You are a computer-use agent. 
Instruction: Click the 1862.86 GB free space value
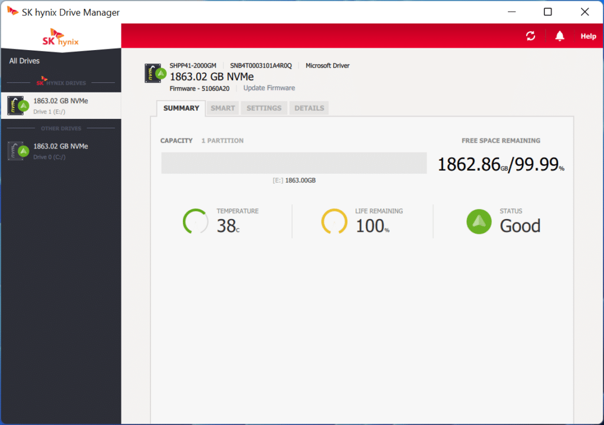[472, 164]
